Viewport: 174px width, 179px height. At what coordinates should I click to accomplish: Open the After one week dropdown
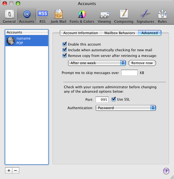coord(97,63)
